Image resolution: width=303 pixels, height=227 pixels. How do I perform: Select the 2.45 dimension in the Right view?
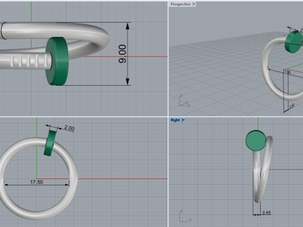tap(266, 212)
